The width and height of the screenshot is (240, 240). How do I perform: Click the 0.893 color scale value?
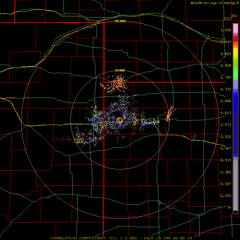coord(226,54)
